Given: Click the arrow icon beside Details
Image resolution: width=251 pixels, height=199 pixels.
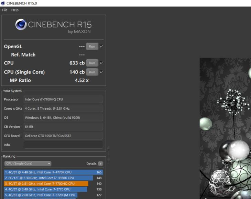Looking at the screenshot, I should 100,164.
